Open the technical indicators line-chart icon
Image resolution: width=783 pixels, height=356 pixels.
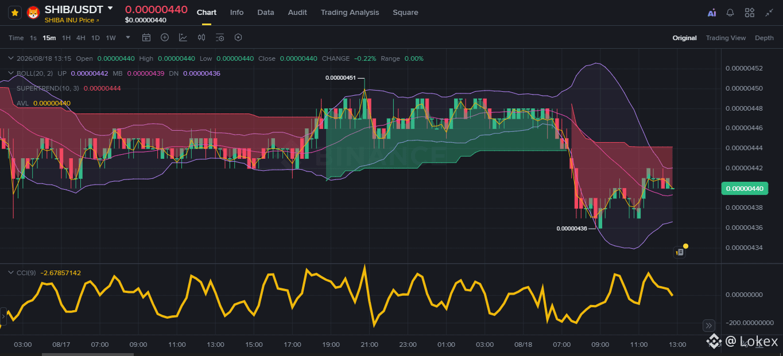[x=183, y=38]
